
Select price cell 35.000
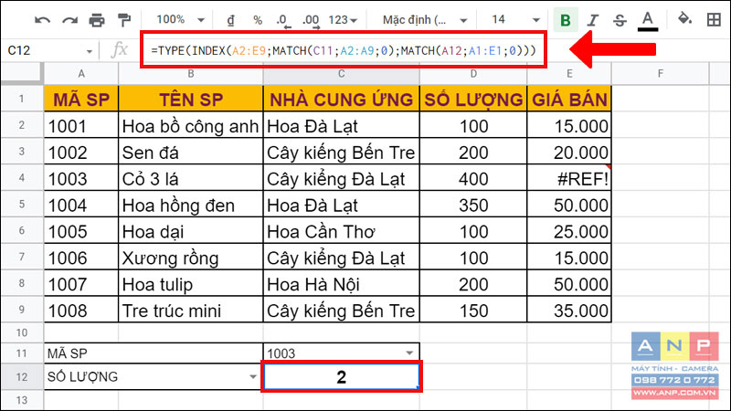(x=569, y=311)
